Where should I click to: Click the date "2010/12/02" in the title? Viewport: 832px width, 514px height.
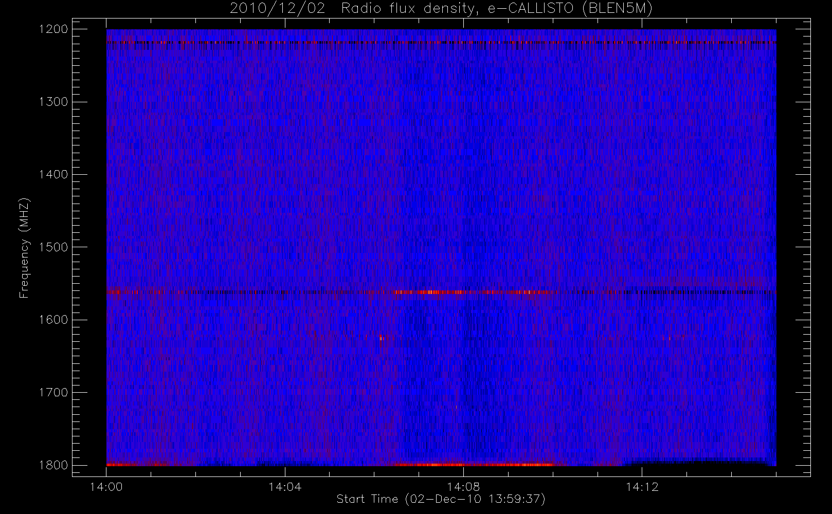coord(278,9)
